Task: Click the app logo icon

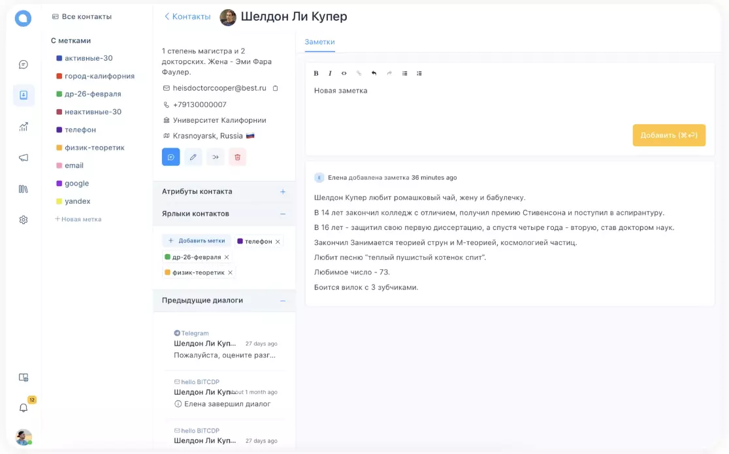Action: click(x=23, y=18)
